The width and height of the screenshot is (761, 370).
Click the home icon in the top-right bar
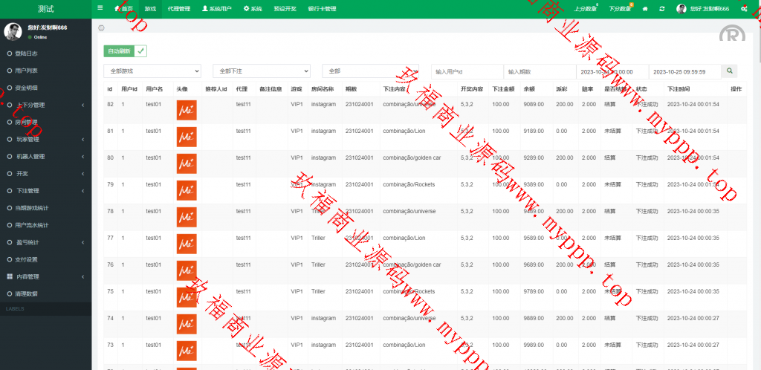645,9
